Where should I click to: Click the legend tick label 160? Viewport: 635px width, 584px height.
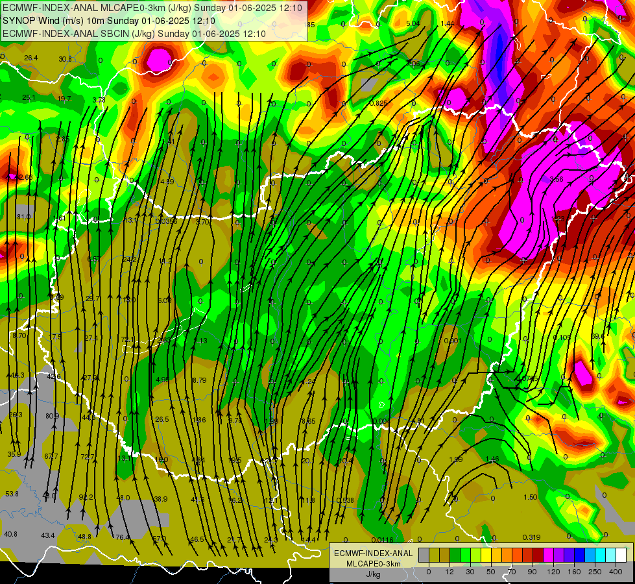574,572
